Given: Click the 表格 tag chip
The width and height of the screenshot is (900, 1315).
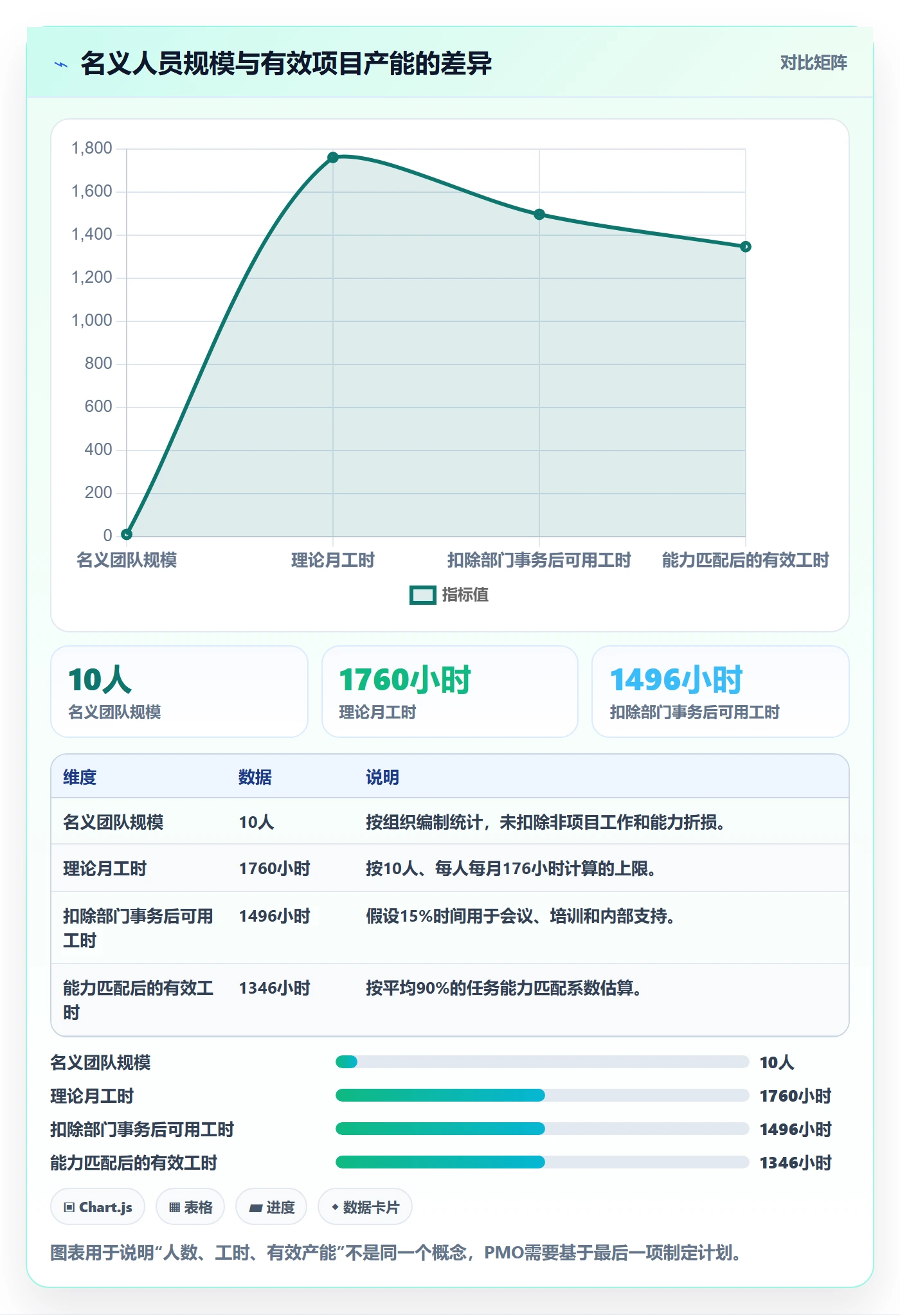Looking at the screenshot, I should 190,1207.
